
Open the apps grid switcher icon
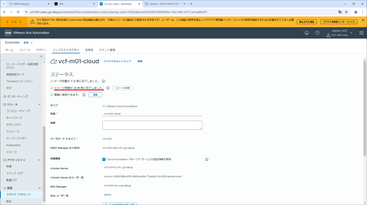(x=361, y=33)
